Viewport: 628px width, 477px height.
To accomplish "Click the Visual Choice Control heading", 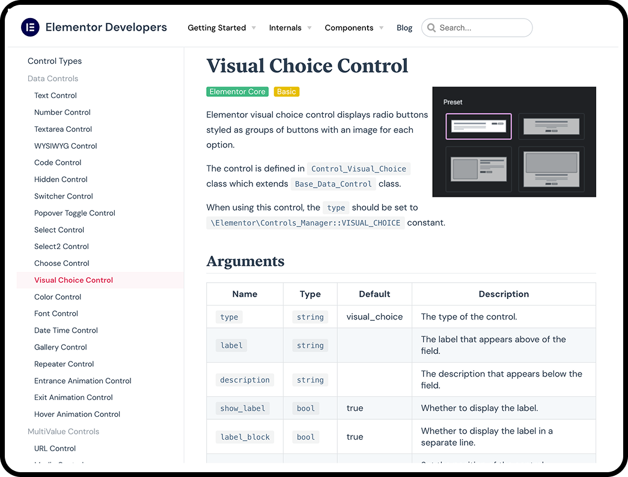I will [x=307, y=66].
